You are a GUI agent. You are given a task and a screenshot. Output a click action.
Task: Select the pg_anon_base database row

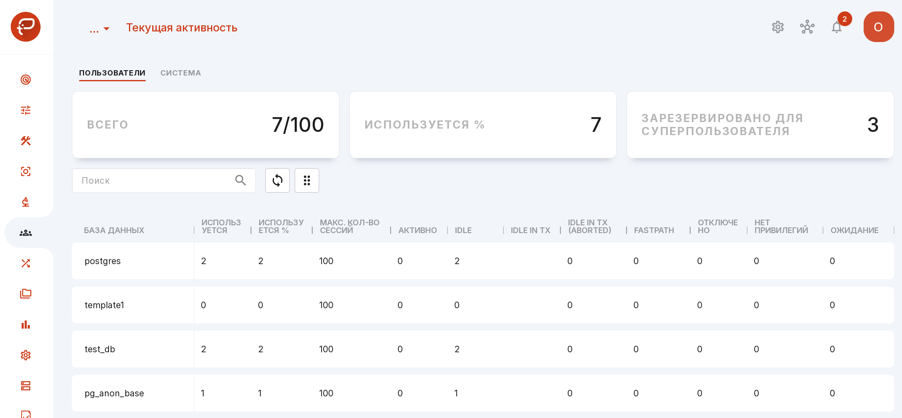point(483,393)
